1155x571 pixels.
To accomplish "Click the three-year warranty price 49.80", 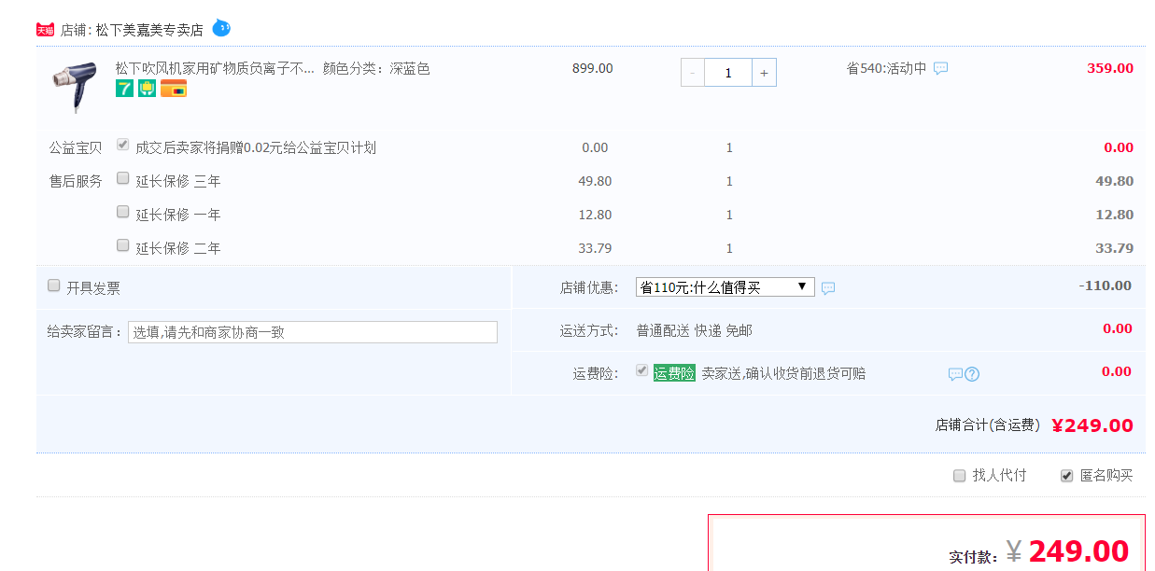I will (x=595, y=181).
